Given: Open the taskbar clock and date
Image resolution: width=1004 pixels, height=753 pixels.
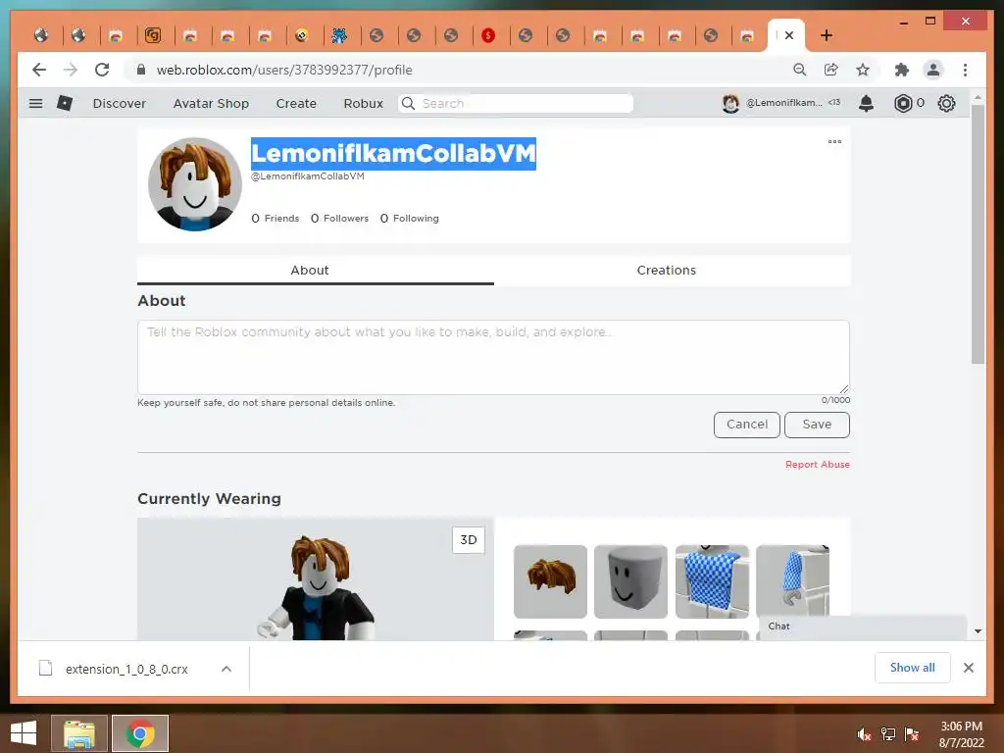Looking at the screenshot, I should click(x=961, y=734).
